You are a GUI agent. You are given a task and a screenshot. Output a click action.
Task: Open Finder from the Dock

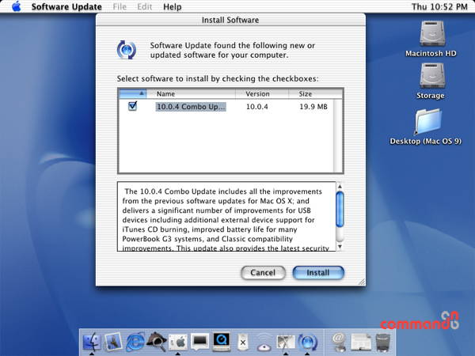(x=92, y=342)
